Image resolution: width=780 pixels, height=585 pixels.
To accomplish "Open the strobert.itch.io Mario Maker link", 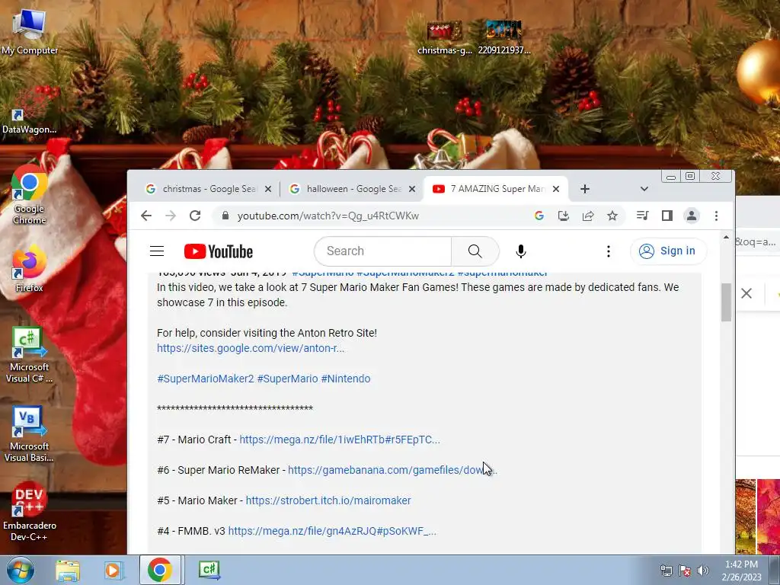I will click(x=328, y=500).
